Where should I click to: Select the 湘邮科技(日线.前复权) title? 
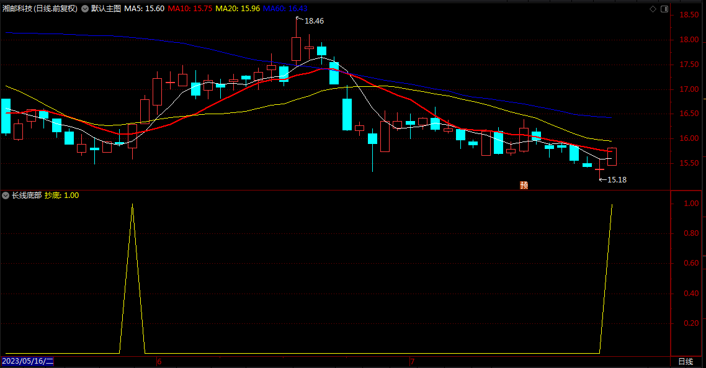pyautogui.click(x=40, y=9)
